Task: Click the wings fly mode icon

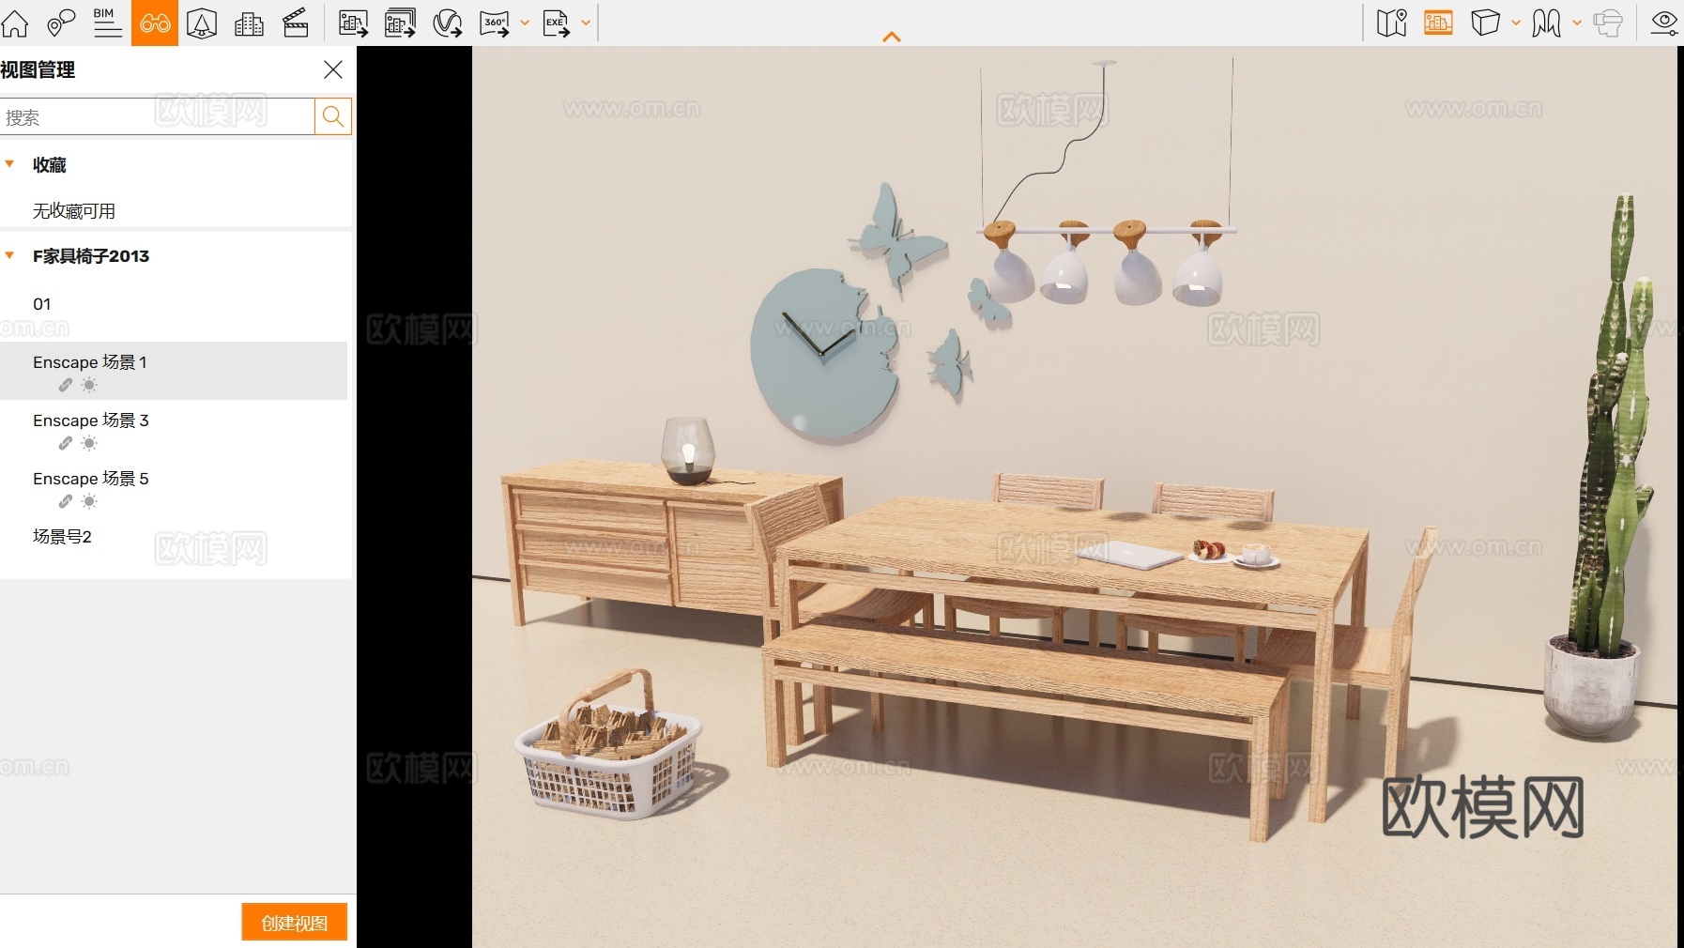Action: (1546, 23)
